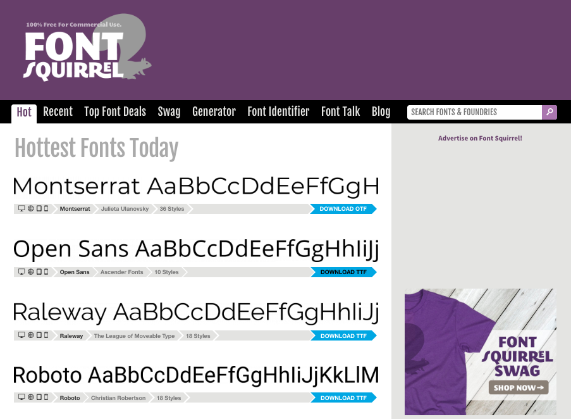The height and width of the screenshot is (419, 571).
Task: Open foundry Ascender Fonts
Action: [122, 272]
